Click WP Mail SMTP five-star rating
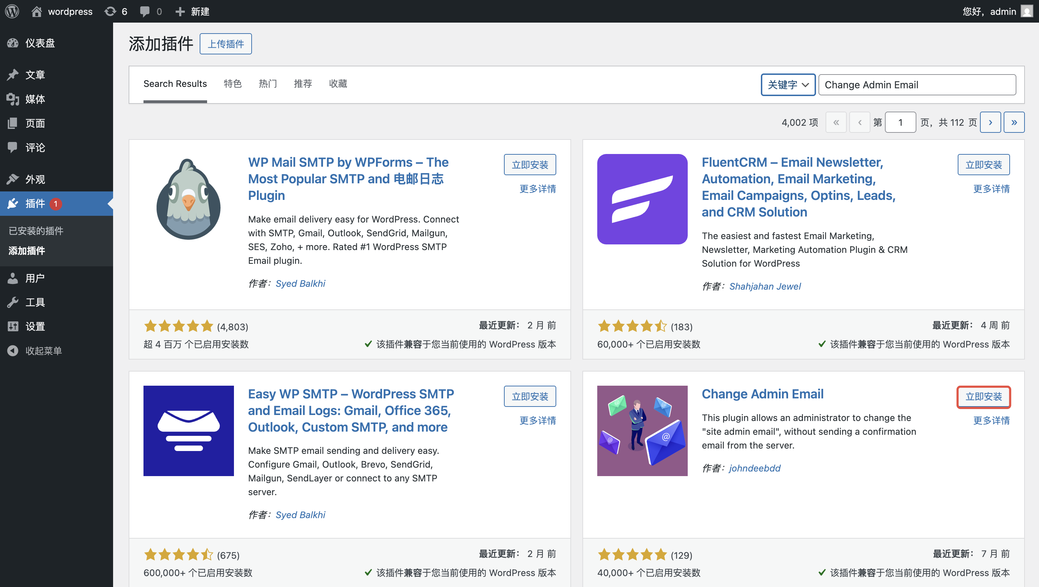Viewport: 1039px width, 587px height. tap(179, 326)
